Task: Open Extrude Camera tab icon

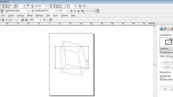Action: click(161, 29)
